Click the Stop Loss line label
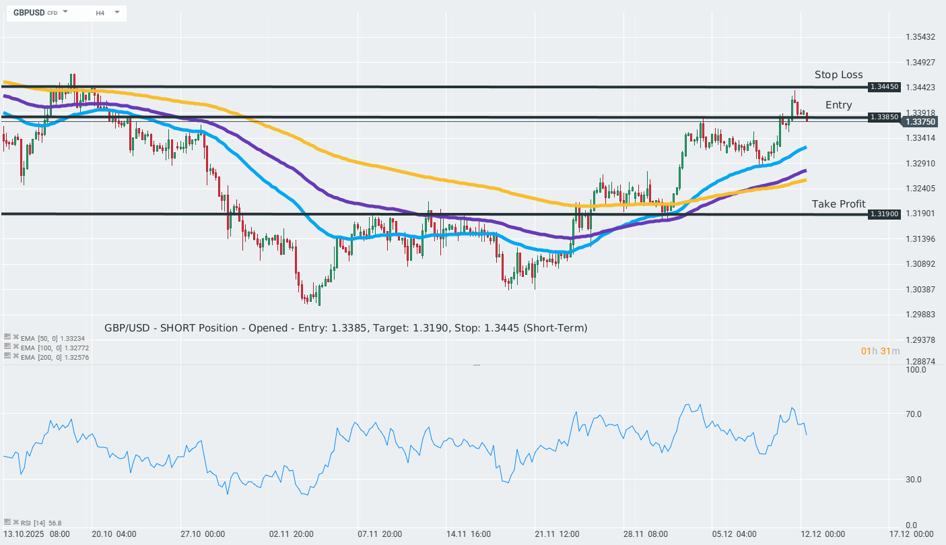Screen dimensions: 946x545 point(838,75)
